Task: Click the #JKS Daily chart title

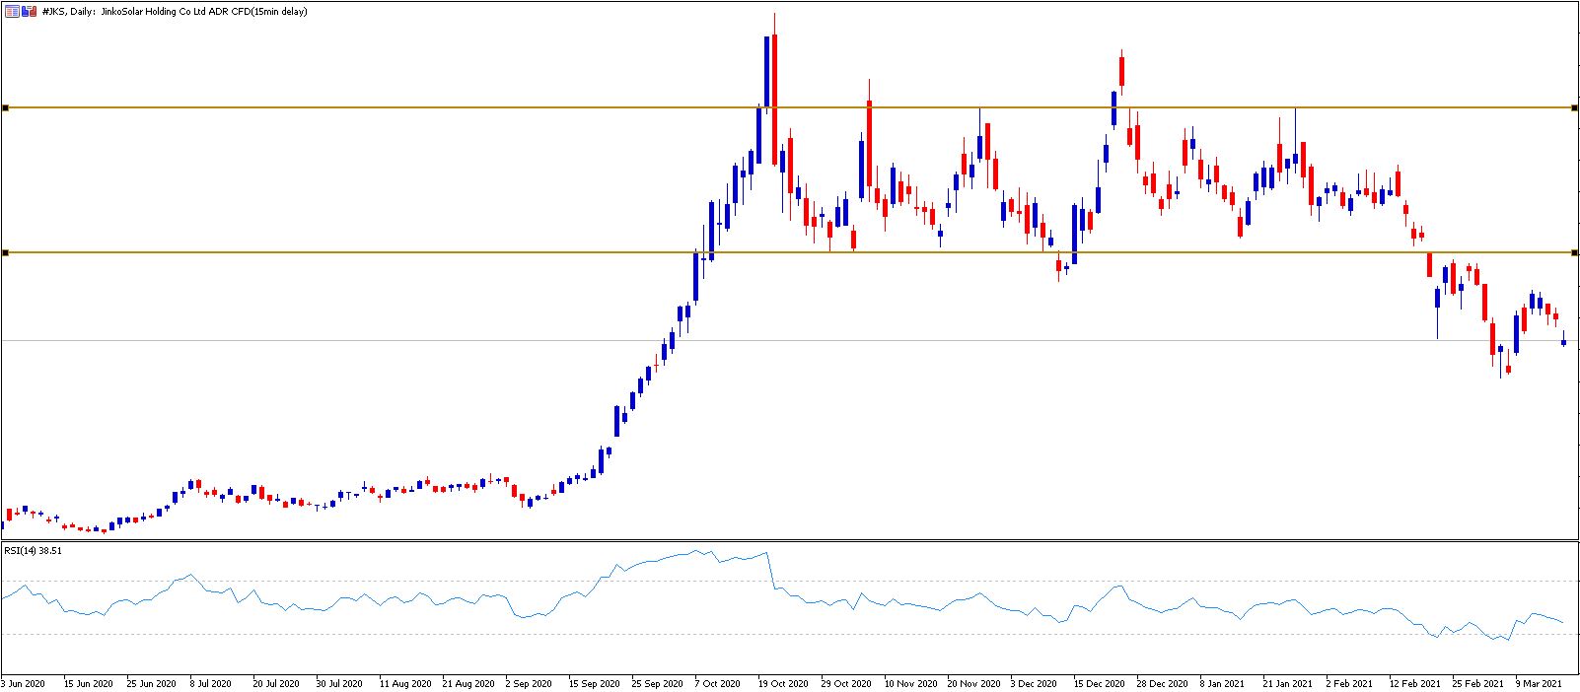Action: (x=175, y=12)
